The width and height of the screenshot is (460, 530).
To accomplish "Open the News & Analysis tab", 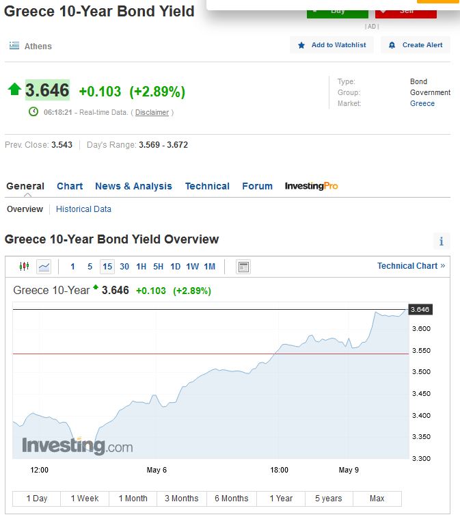I will click(133, 186).
